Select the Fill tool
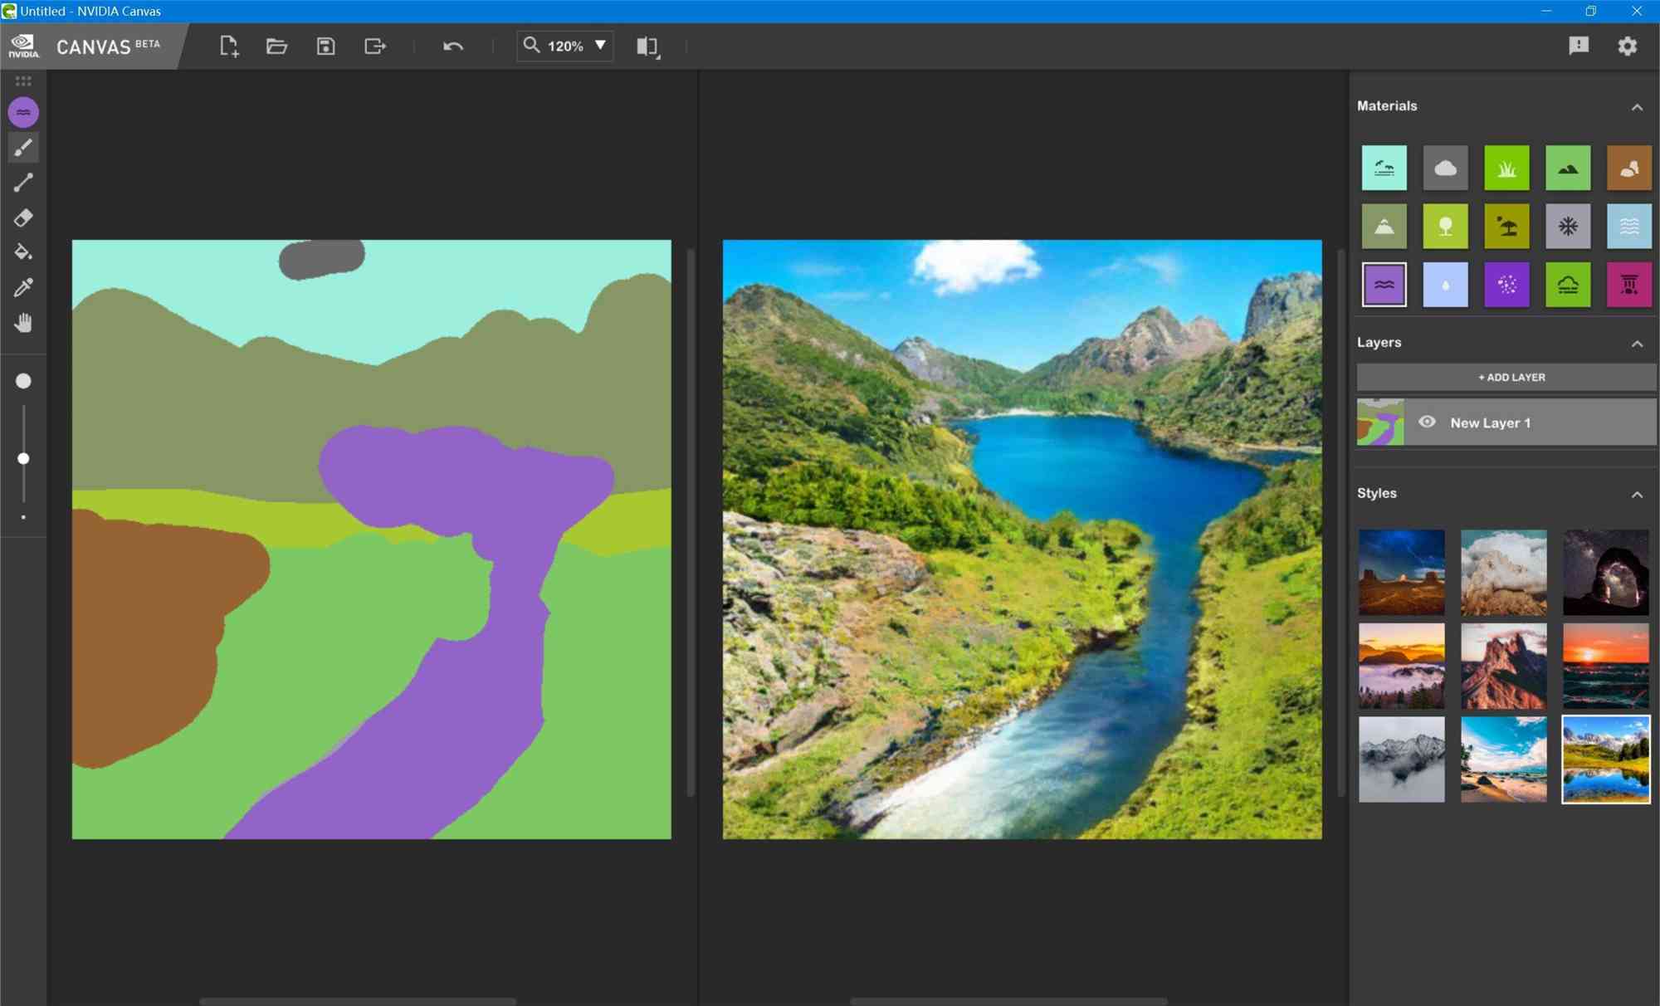 point(24,252)
